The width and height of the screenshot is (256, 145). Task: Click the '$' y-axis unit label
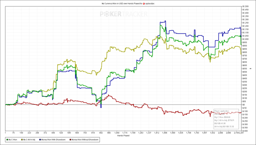tap(250, 69)
